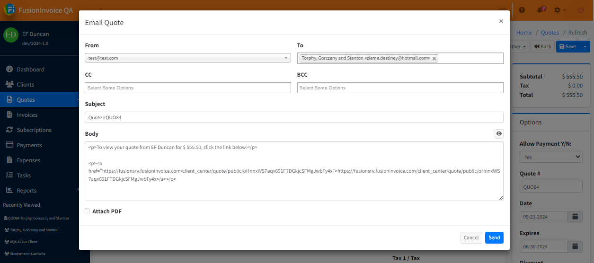Cancel the email quote dialog
The width and height of the screenshot is (594, 263).
[471, 237]
